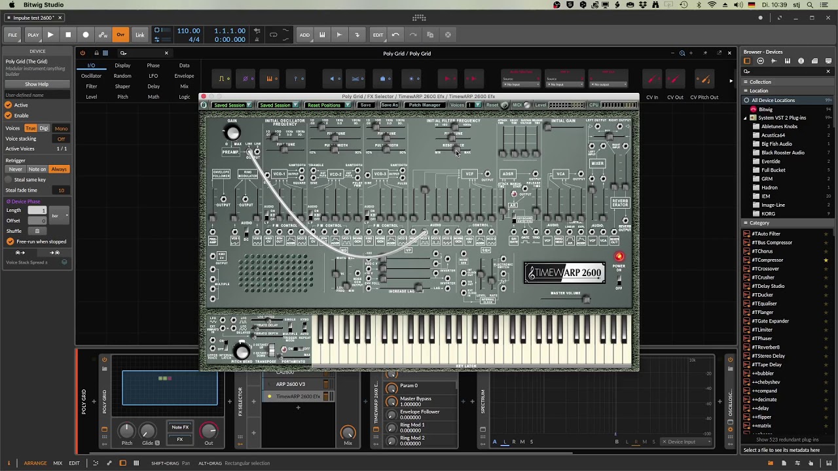Viewport: 838px width, 471px height.
Task: Toggle the automation write icon beside Ovr
Action: [103, 35]
